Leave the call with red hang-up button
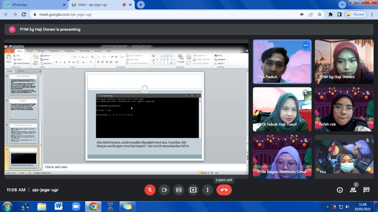Viewport: 378px width, 212px height. point(224,190)
